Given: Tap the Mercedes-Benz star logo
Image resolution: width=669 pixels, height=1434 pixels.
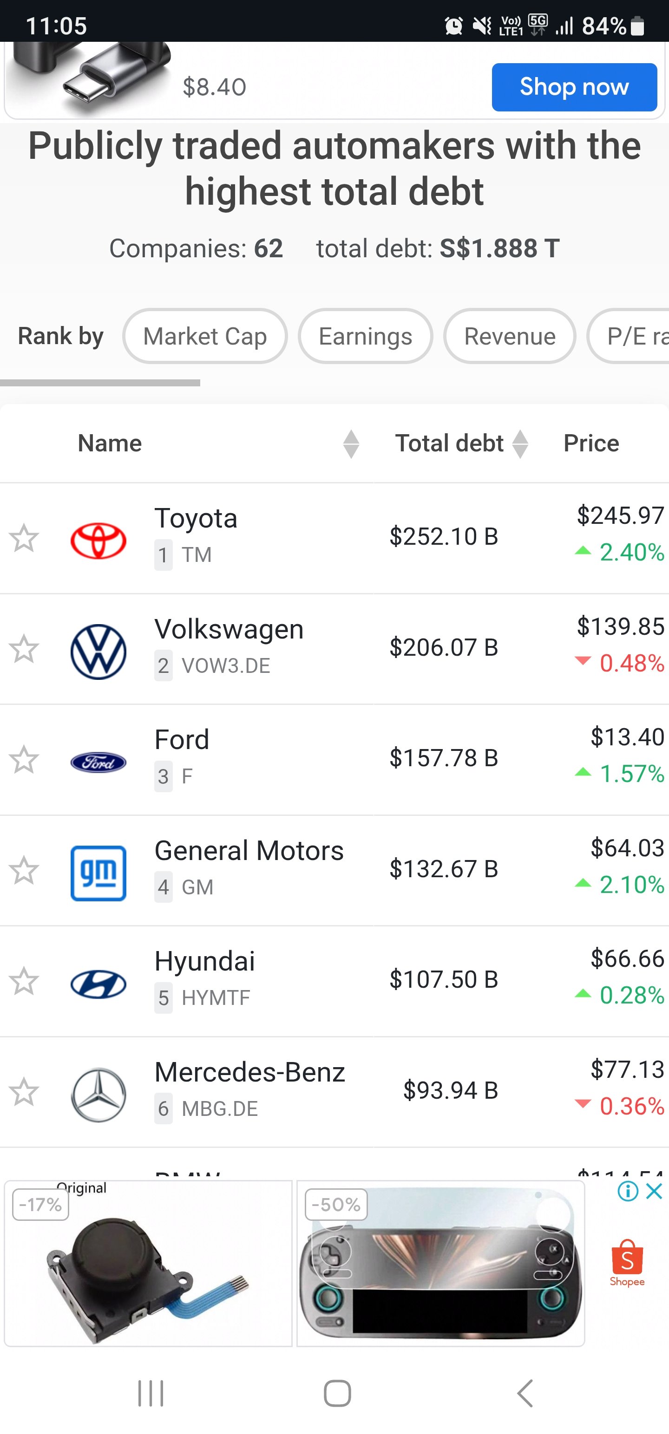Looking at the screenshot, I should (98, 1095).
